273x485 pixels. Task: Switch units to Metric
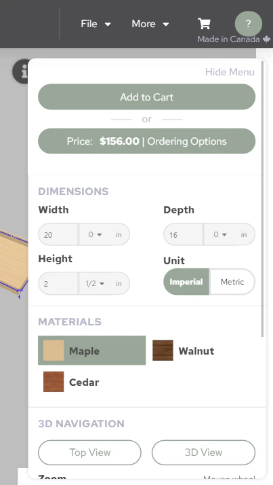pyautogui.click(x=232, y=282)
